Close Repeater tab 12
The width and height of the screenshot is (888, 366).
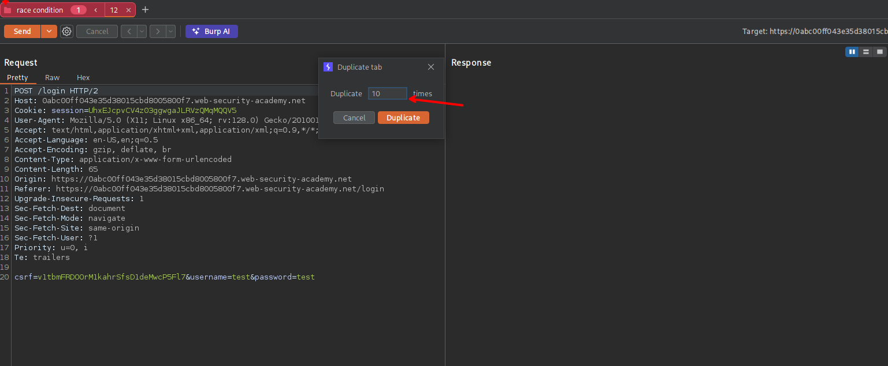[129, 10]
